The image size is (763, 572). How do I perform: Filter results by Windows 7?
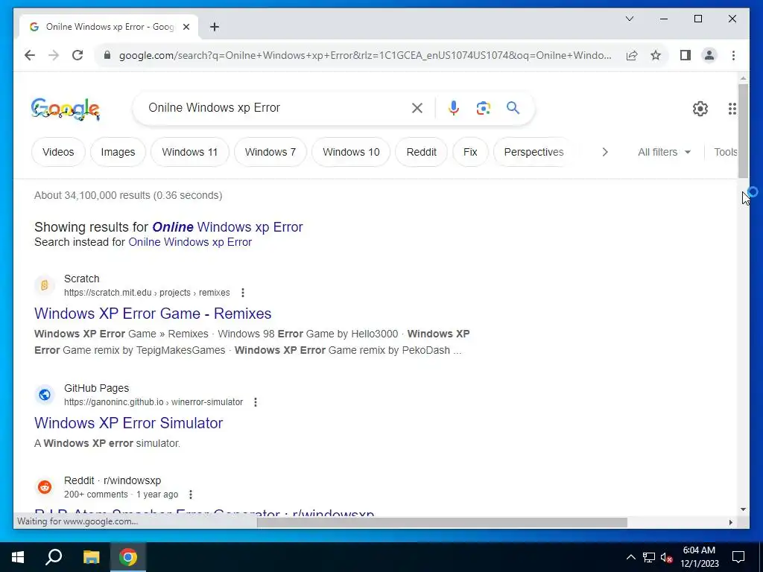[270, 152]
